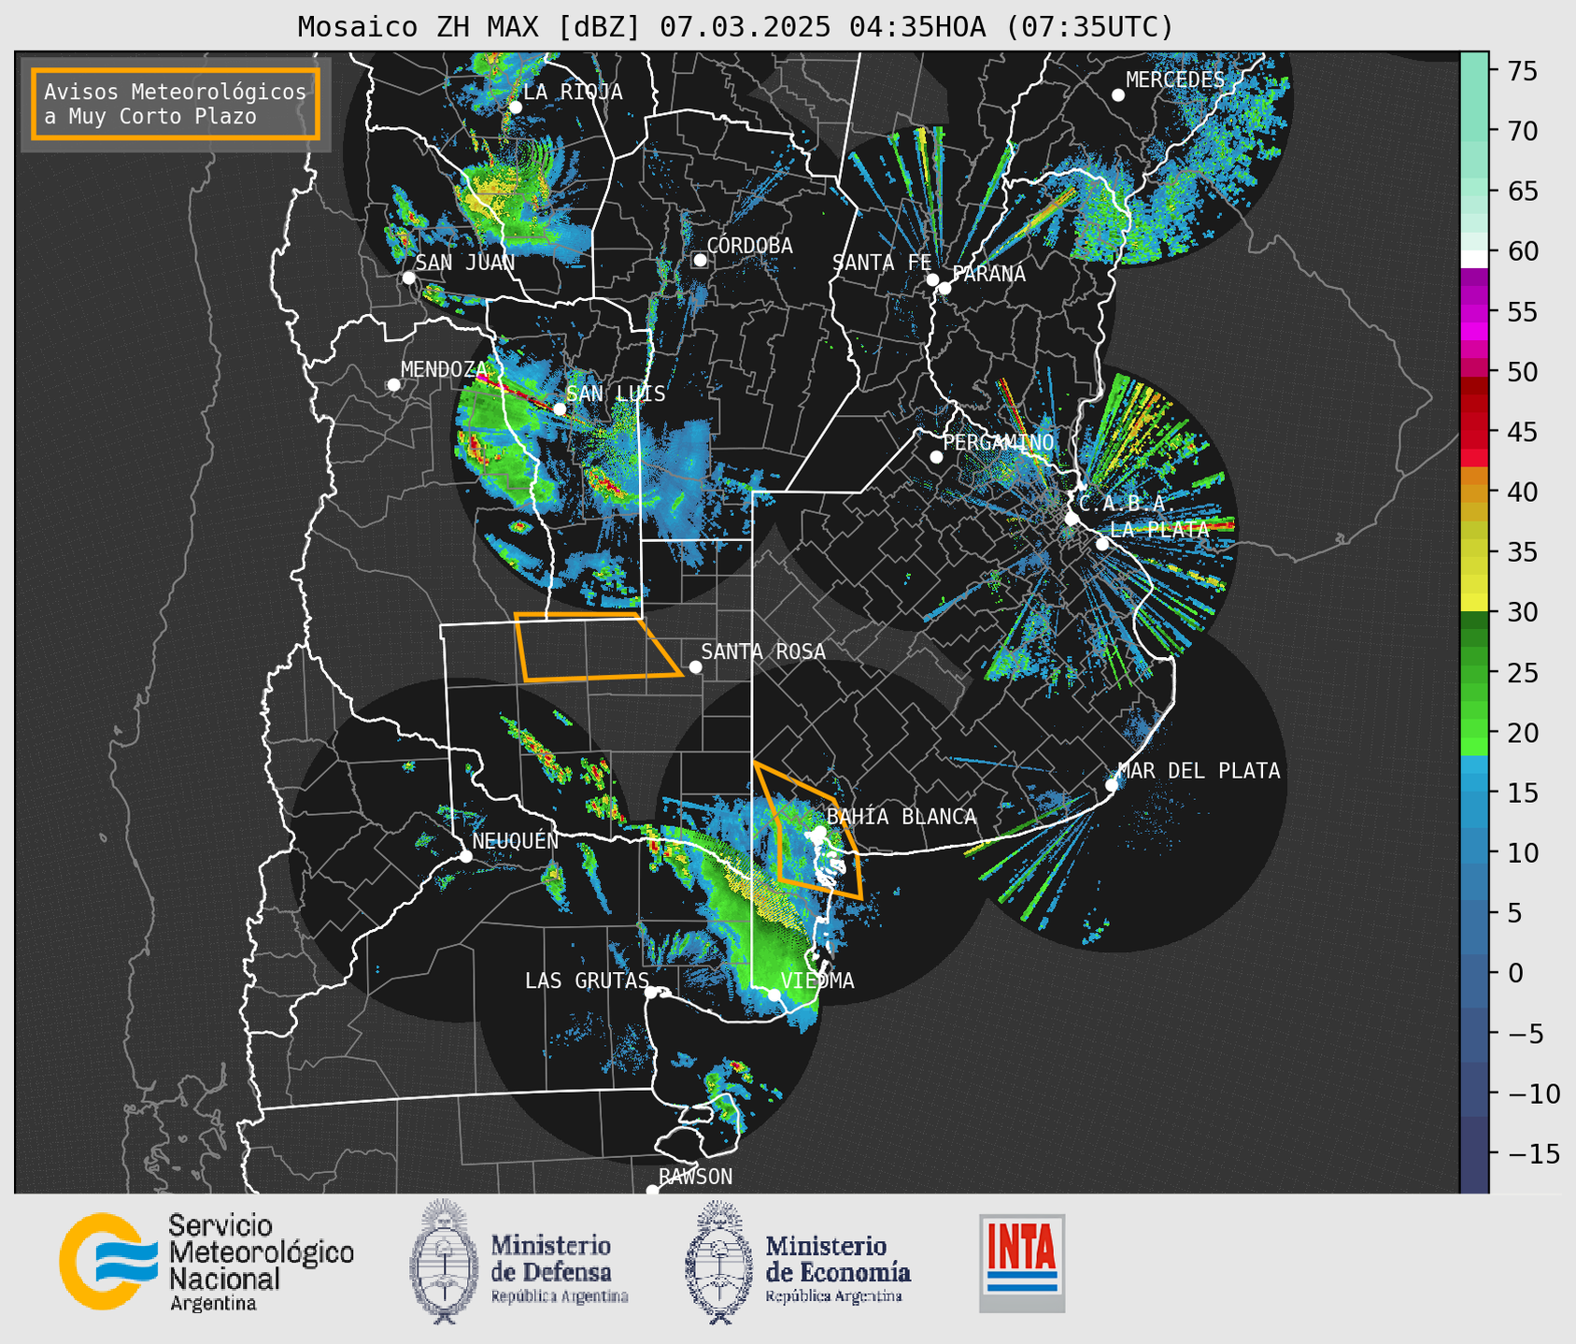The width and height of the screenshot is (1576, 1344).
Task: Click the Ministerio de Defensa emblem
Action: (x=446, y=1261)
